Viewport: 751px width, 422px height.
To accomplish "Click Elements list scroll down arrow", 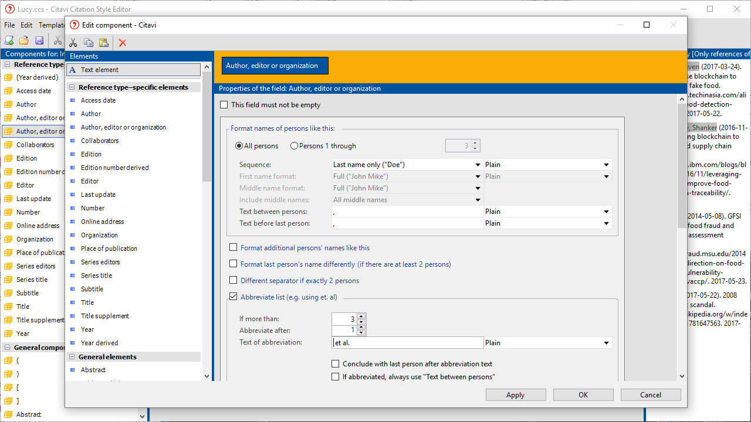I will click(207, 376).
